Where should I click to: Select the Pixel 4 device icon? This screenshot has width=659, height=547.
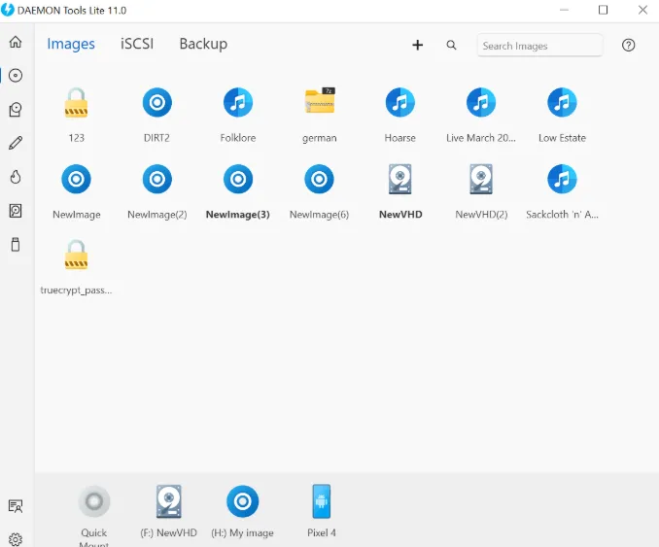tap(322, 511)
